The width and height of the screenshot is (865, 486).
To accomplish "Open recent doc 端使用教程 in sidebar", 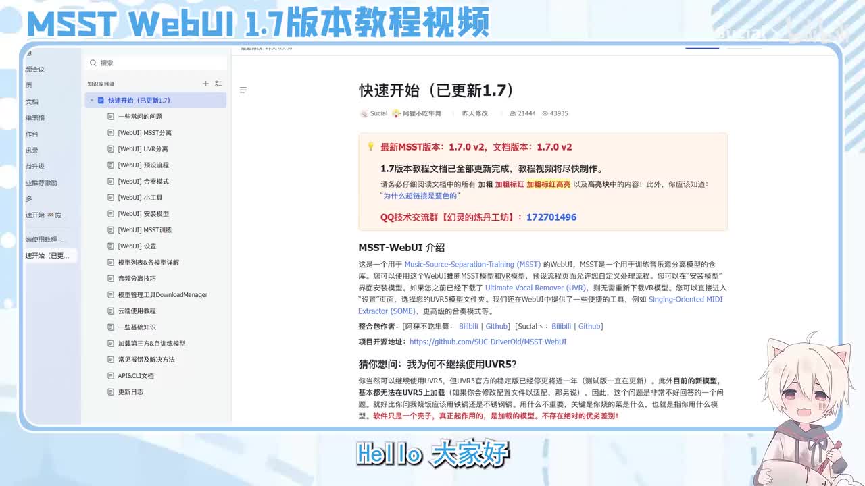I will click(45, 240).
